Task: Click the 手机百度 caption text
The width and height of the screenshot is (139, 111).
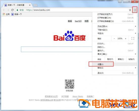Action: 69,91
